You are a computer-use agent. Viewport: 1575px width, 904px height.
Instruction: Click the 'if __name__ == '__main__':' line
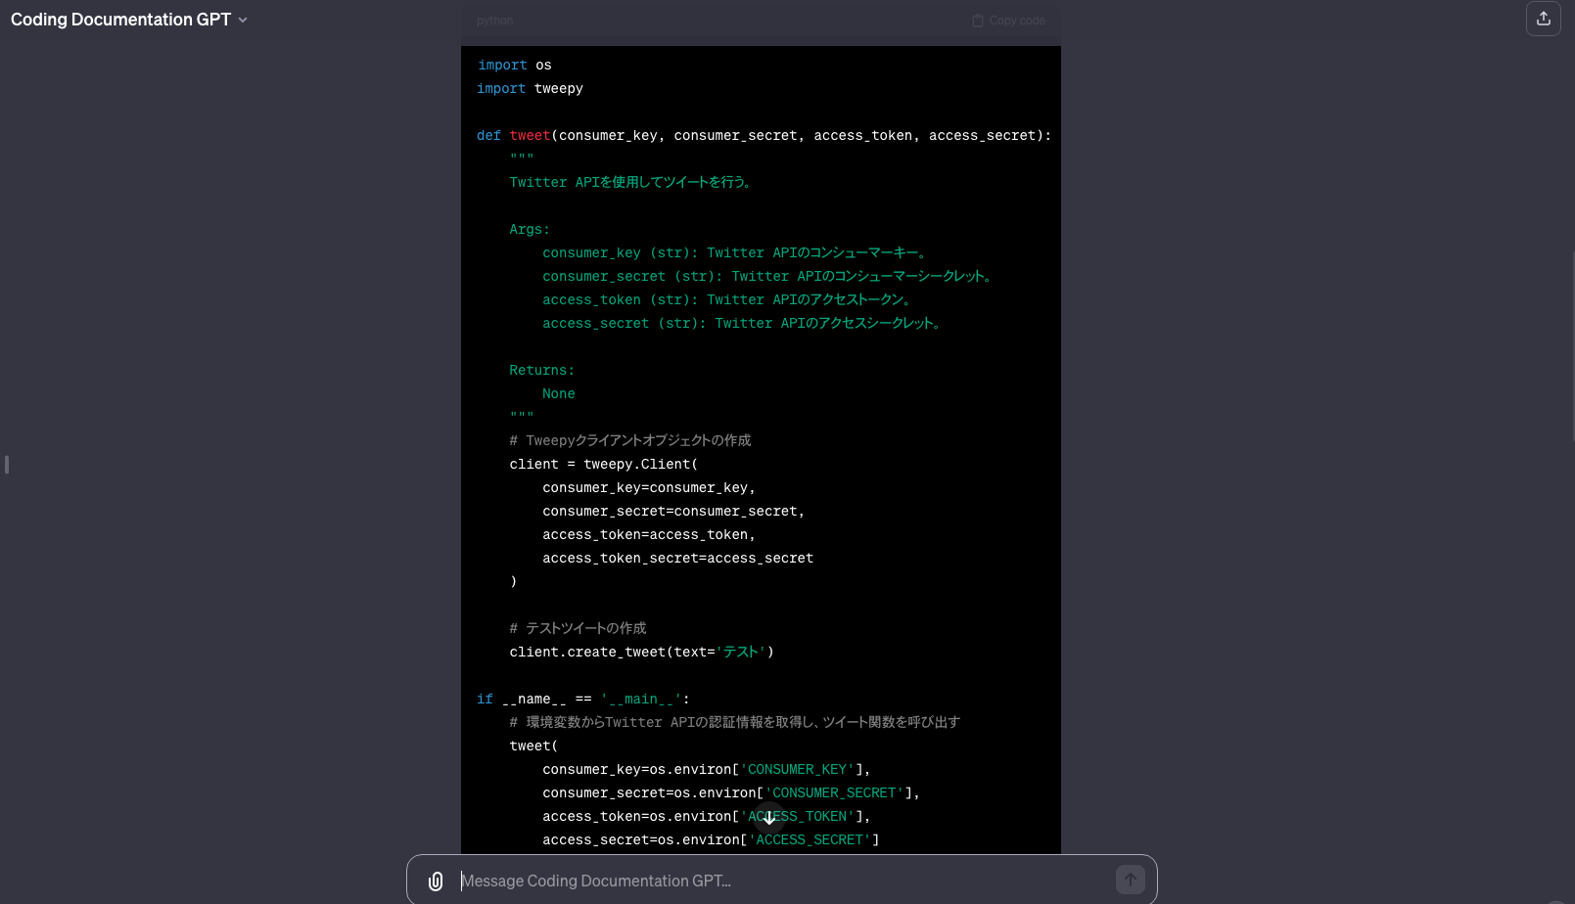[x=583, y=700]
